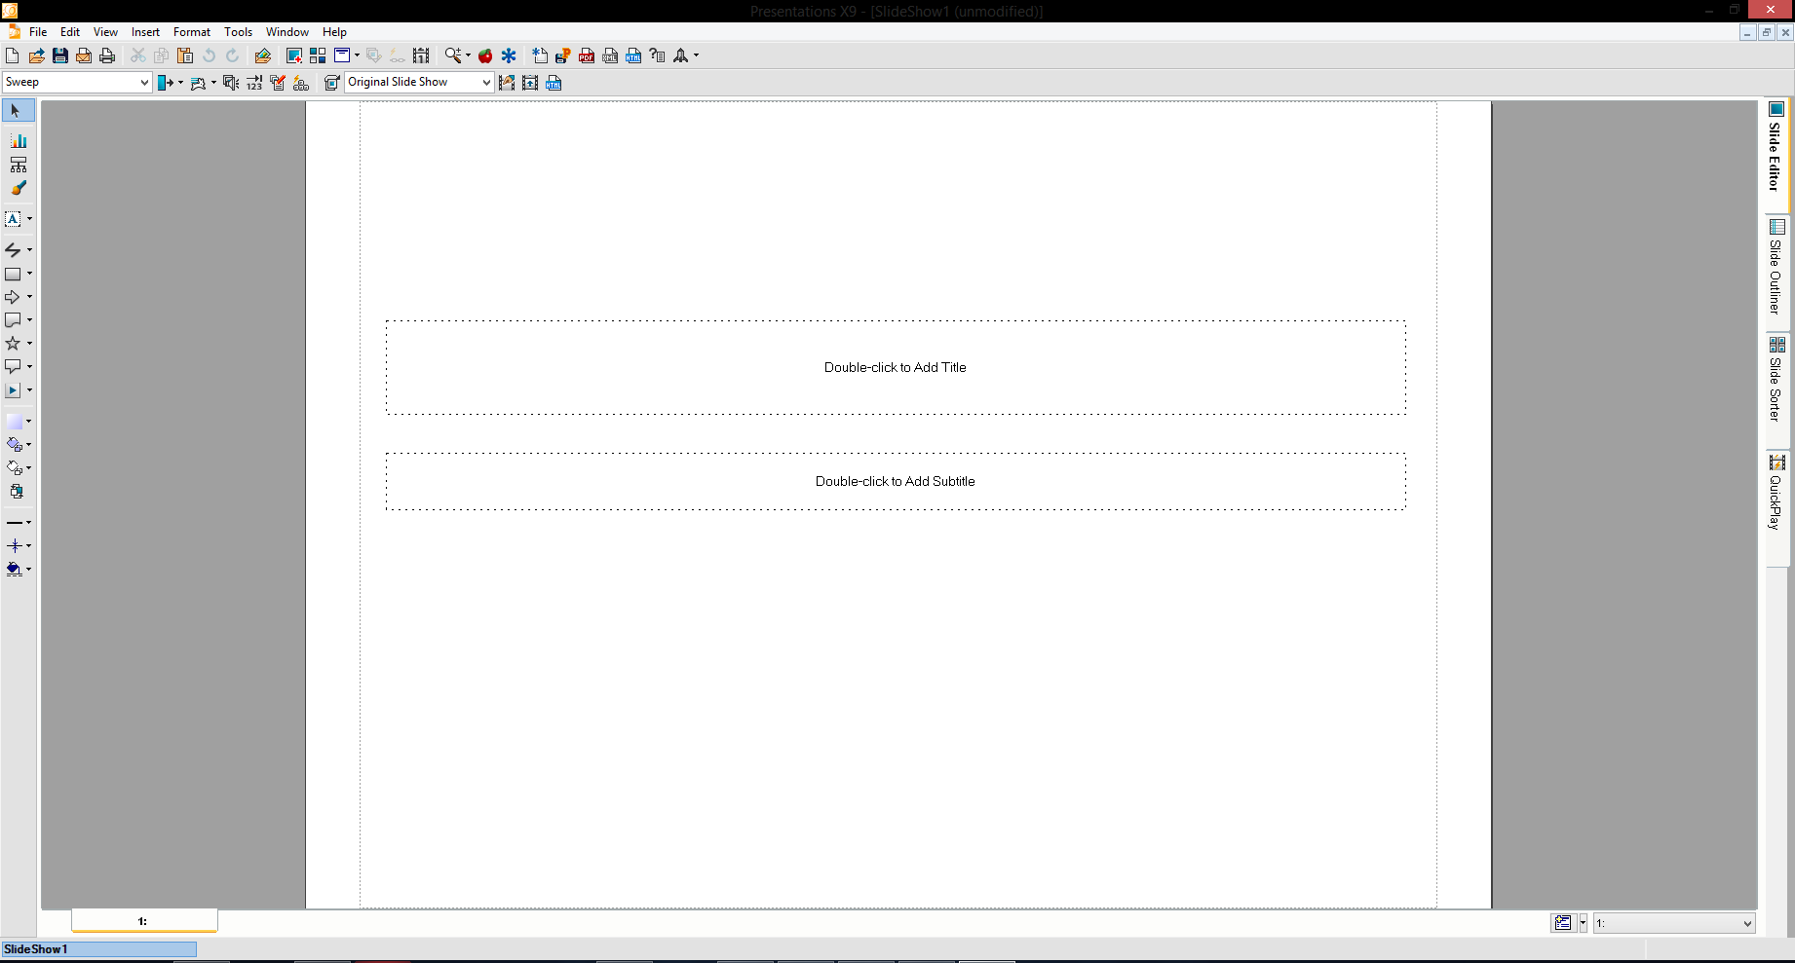Open the Insert menu
Viewport: 1795px width, 963px height.
[x=145, y=32]
